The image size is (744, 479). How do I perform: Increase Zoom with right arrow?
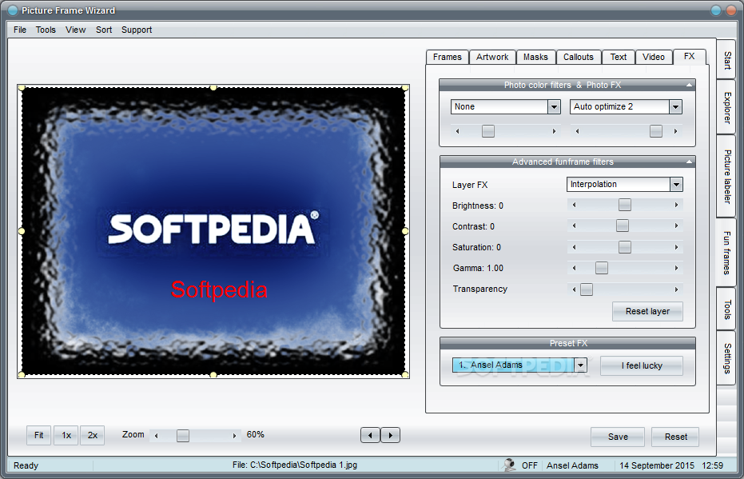pyautogui.click(x=234, y=436)
